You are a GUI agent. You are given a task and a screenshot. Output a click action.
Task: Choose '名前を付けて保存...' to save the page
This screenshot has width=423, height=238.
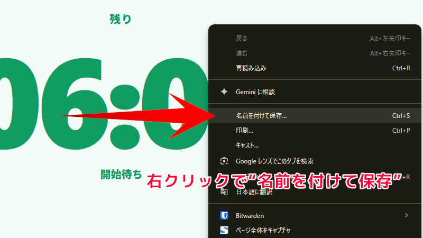point(315,115)
